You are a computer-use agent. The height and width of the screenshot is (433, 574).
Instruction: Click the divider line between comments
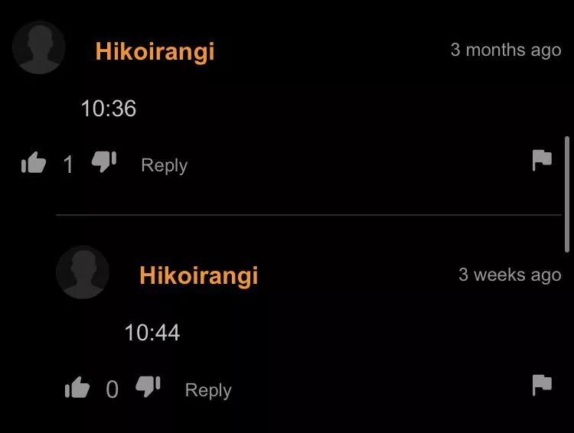(308, 215)
